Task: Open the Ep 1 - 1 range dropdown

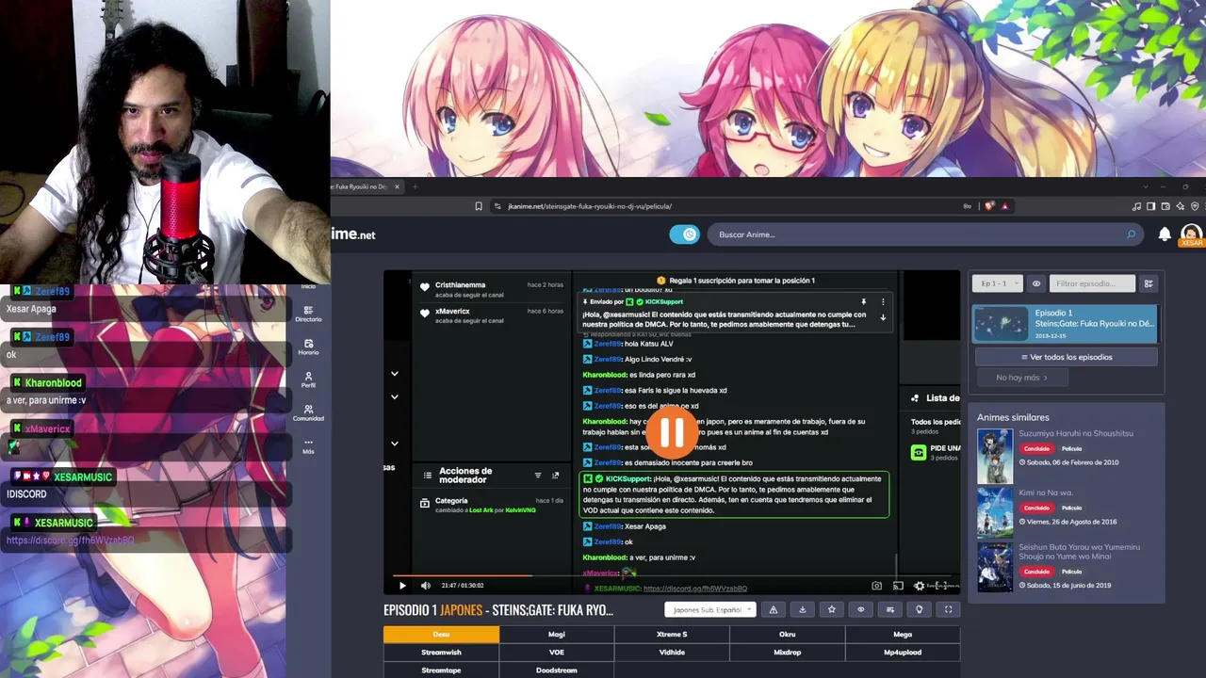Action: (998, 283)
